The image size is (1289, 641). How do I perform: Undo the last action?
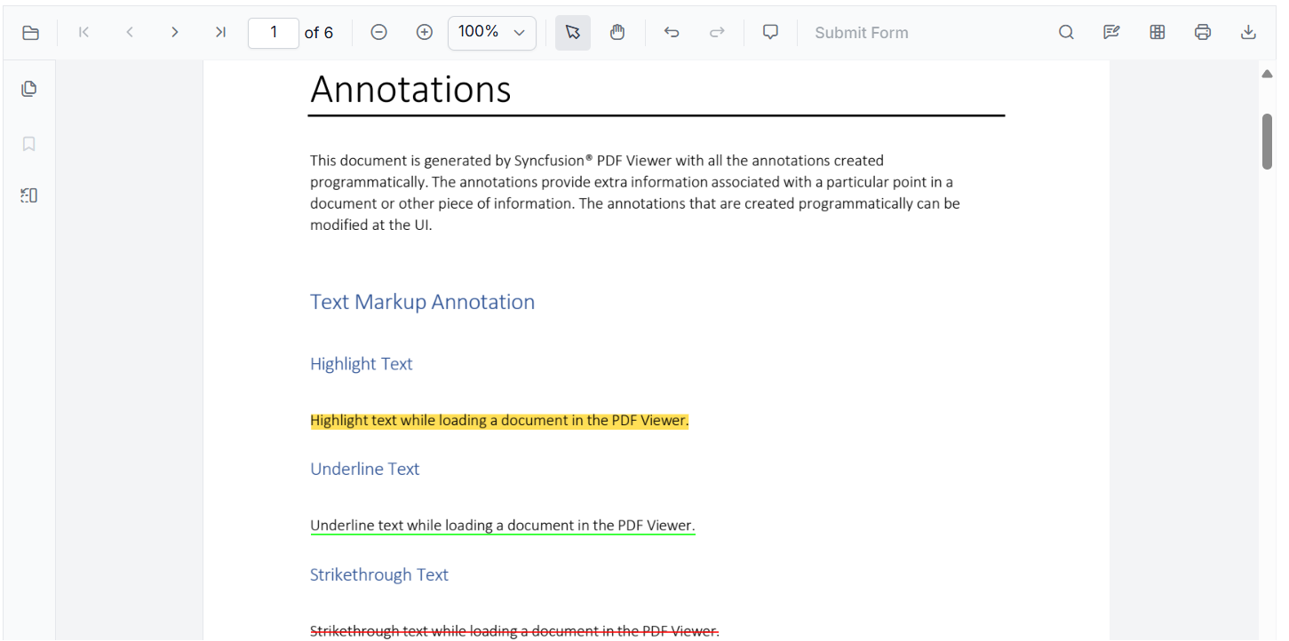(x=672, y=33)
